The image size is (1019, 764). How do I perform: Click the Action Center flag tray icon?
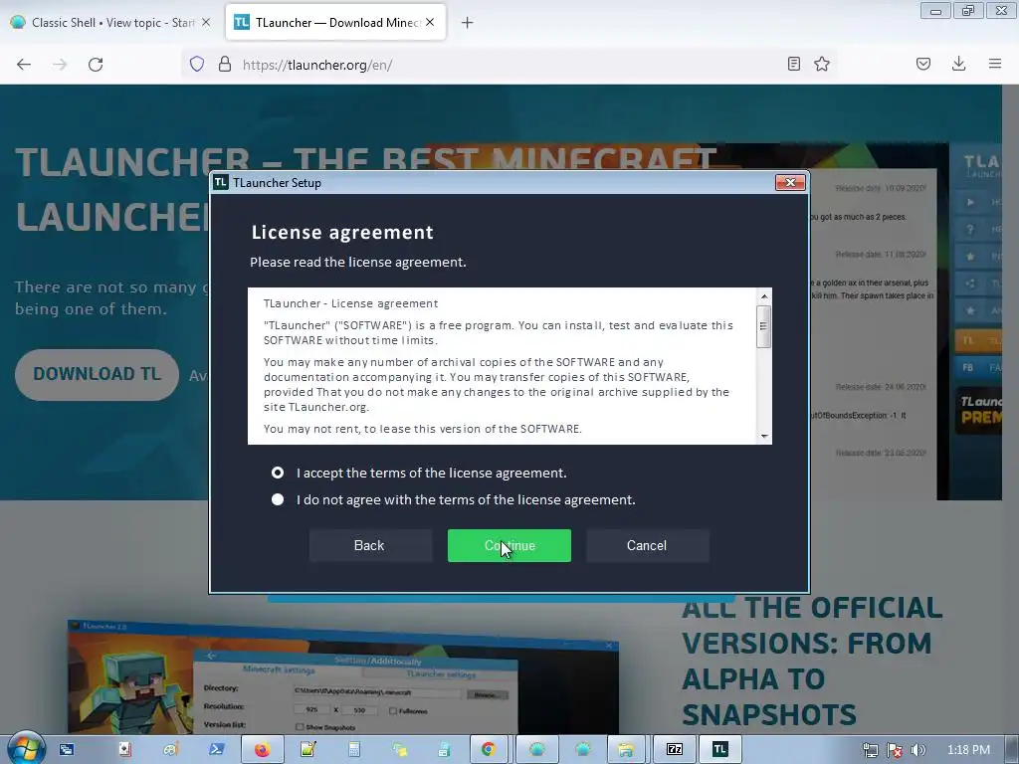tap(895, 750)
